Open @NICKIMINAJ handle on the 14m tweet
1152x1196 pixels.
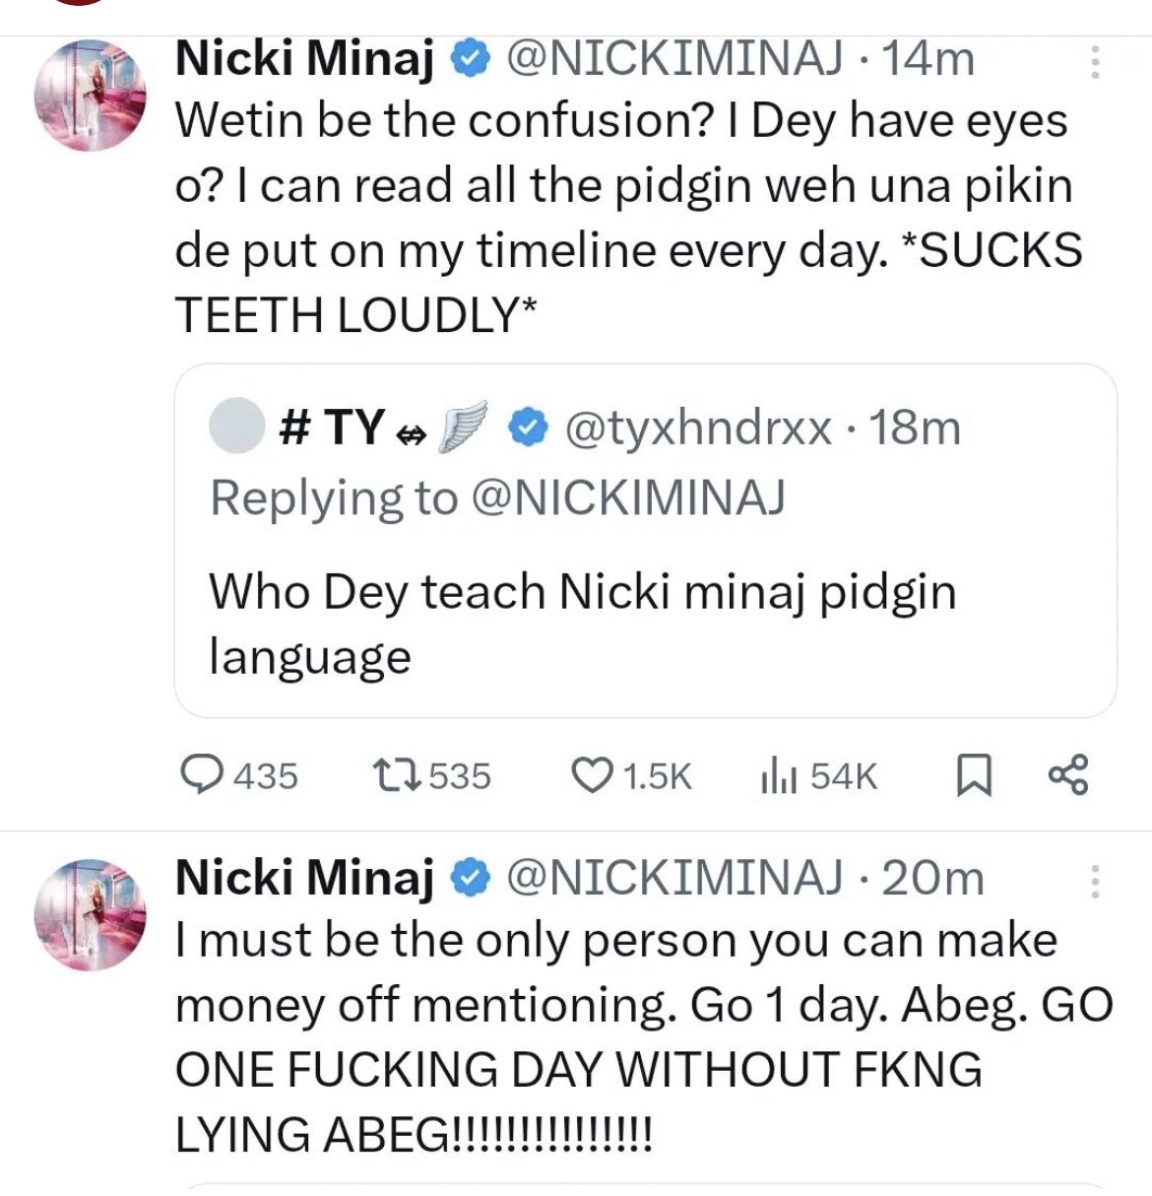tap(674, 60)
